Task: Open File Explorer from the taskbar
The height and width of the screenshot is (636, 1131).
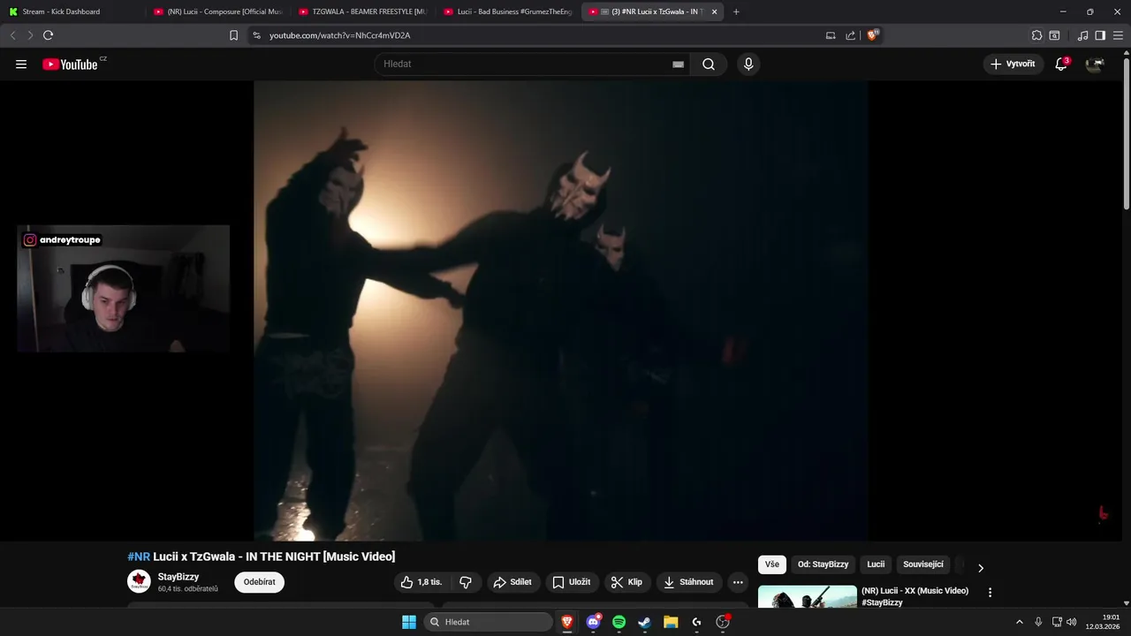Action: pyautogui.click(x=671, y=622)
